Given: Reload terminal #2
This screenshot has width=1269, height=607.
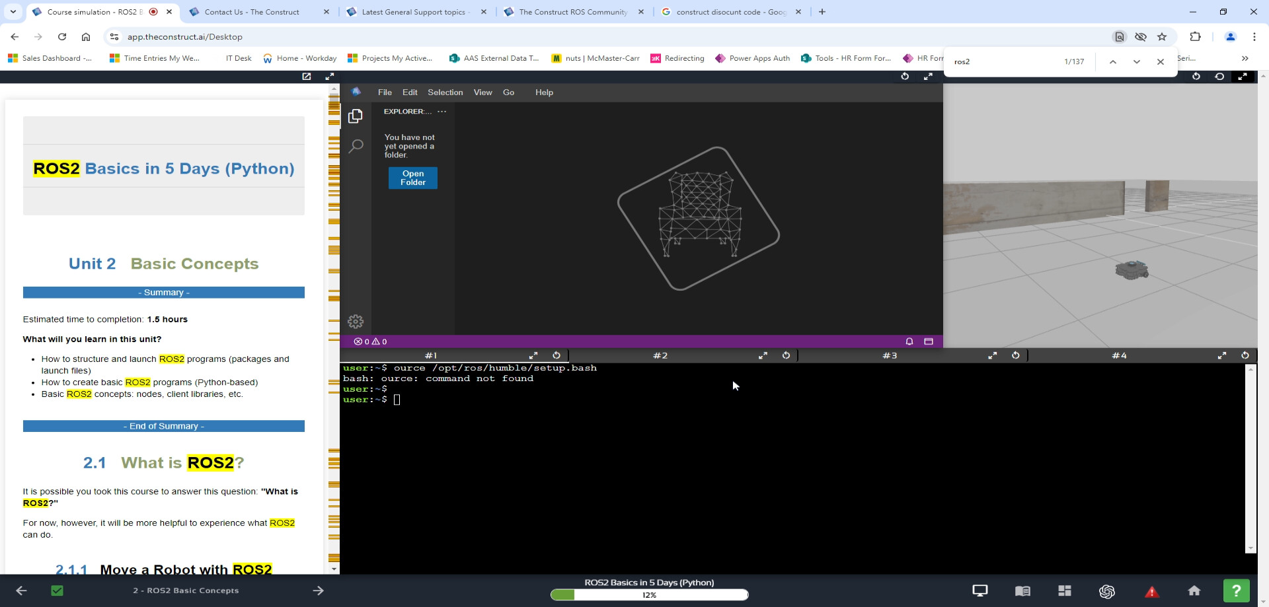Looking at the screenshot, I should [x=786, y=355].
